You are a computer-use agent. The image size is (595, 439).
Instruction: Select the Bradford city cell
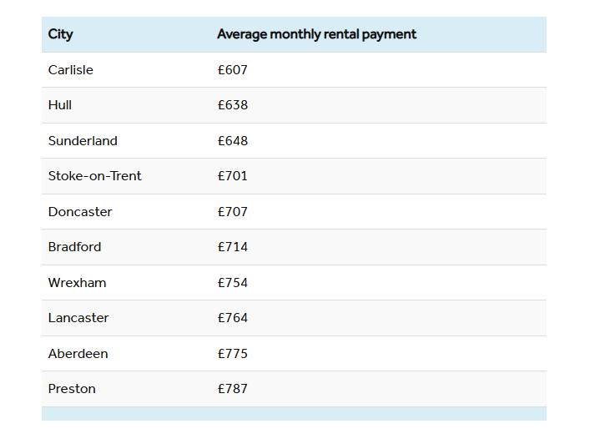[75, 247]
